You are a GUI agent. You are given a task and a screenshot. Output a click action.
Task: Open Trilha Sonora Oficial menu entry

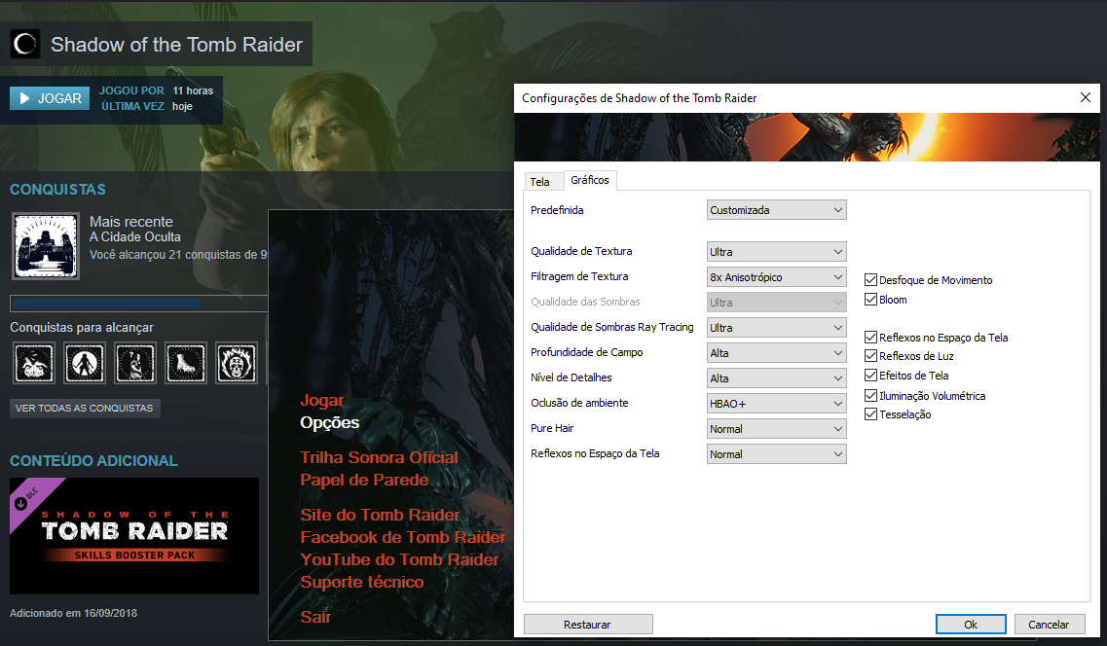(379, 457)
